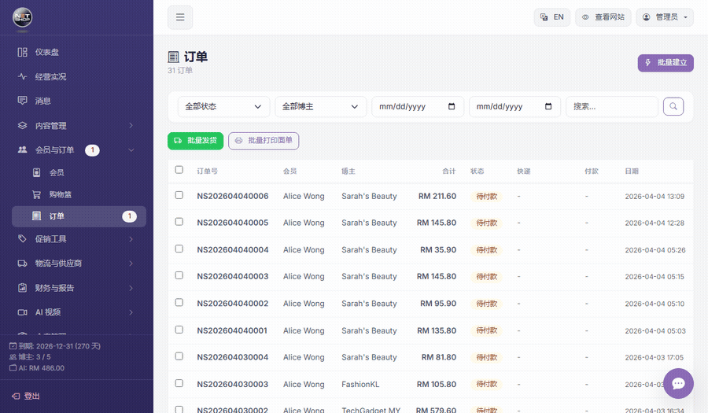708x413 pixels.
Task: Expand 内容管理 submenu chevron
Action: coord(131,126)
